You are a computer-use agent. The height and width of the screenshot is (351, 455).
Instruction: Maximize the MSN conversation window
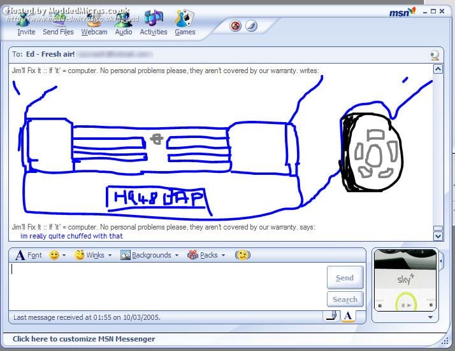[x=433, y=11]
